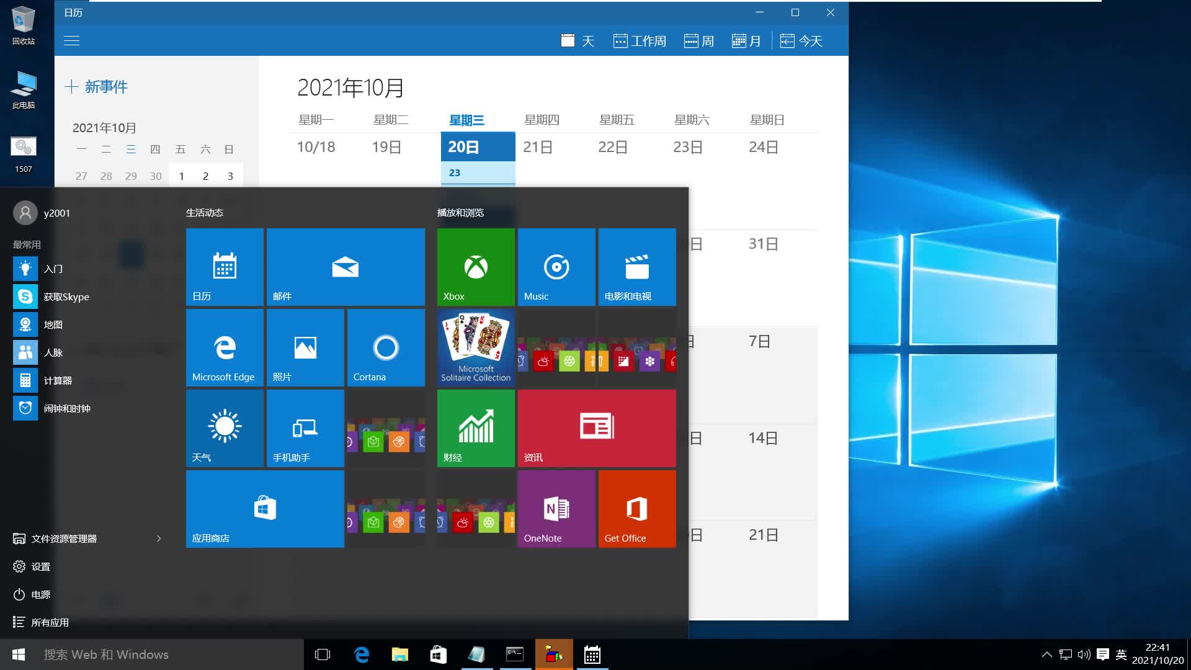1191x670 pixels.
Task: Open the 财经 finance tile
Action: tap(476, 428)
